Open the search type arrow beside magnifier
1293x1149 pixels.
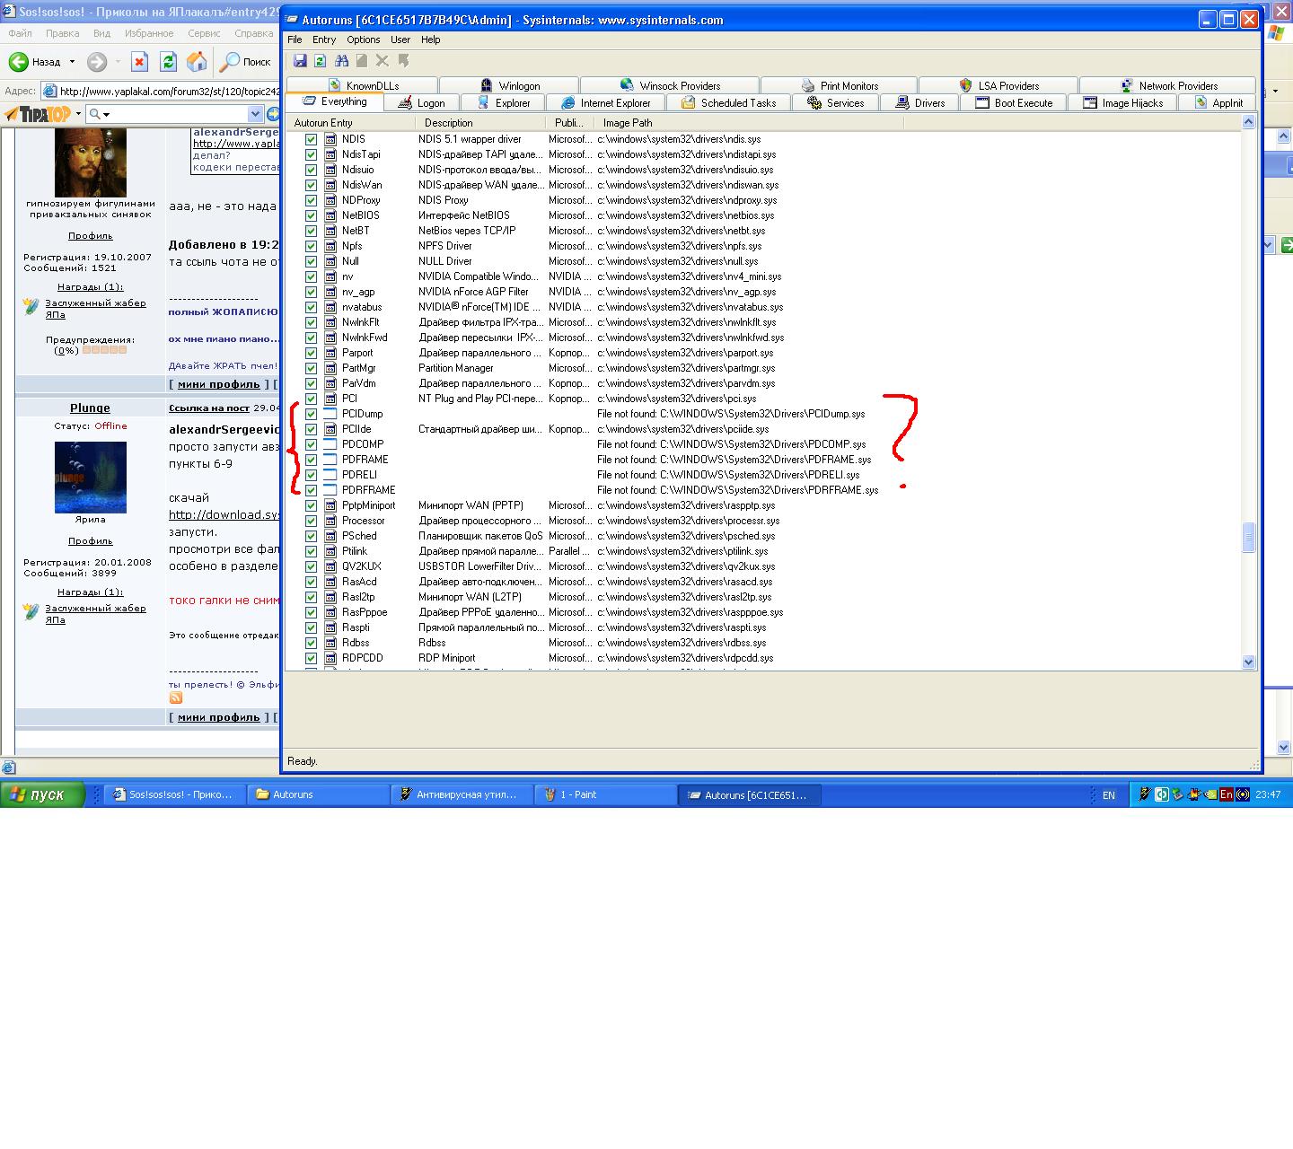tap(106, 114)
